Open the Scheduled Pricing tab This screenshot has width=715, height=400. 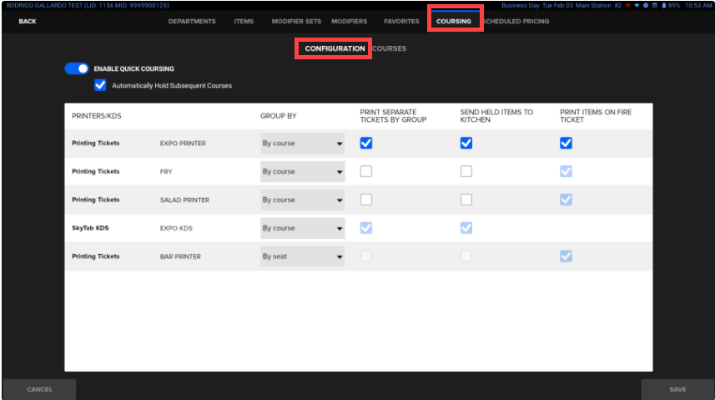[516, 22]
